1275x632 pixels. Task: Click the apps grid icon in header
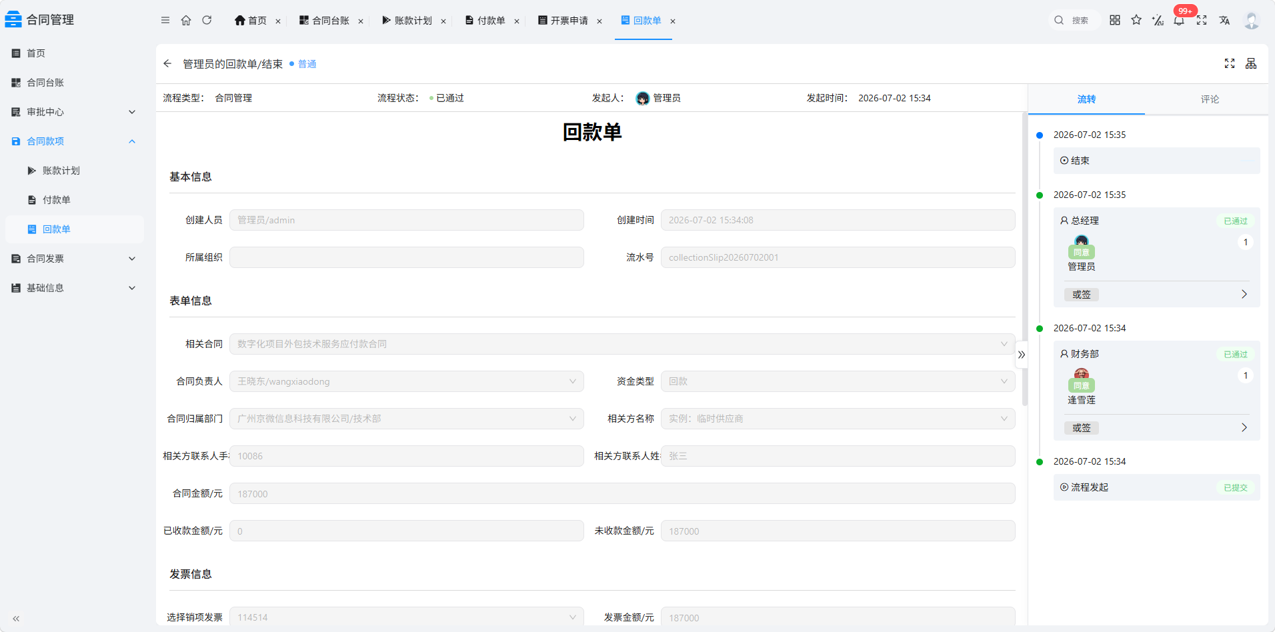tap(1115, 20)
